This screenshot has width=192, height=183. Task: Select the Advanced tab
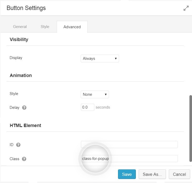[x=72, y=27]
